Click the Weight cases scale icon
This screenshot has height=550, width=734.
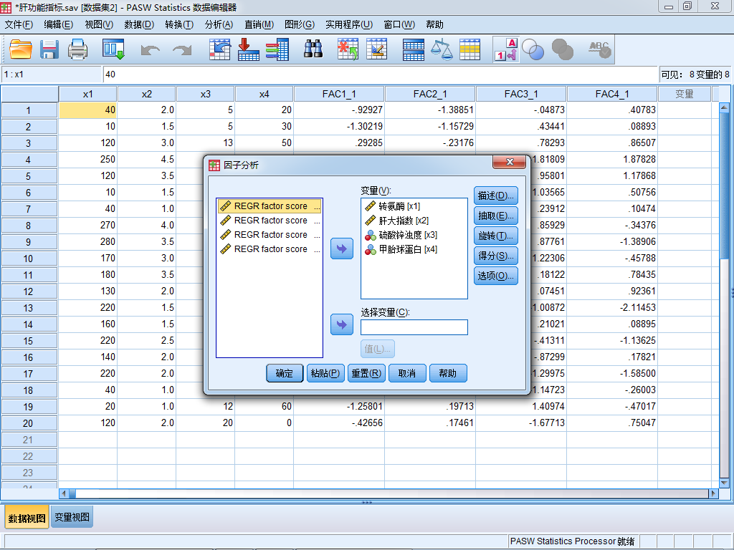tap(442, 49)
